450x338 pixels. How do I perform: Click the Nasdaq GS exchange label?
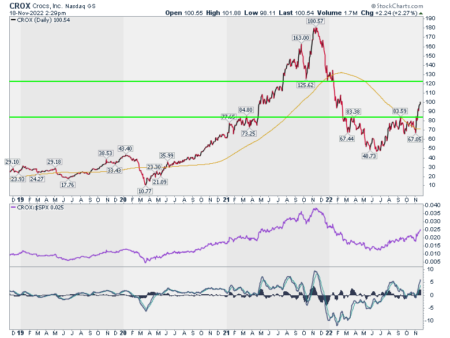click(81, 6)
